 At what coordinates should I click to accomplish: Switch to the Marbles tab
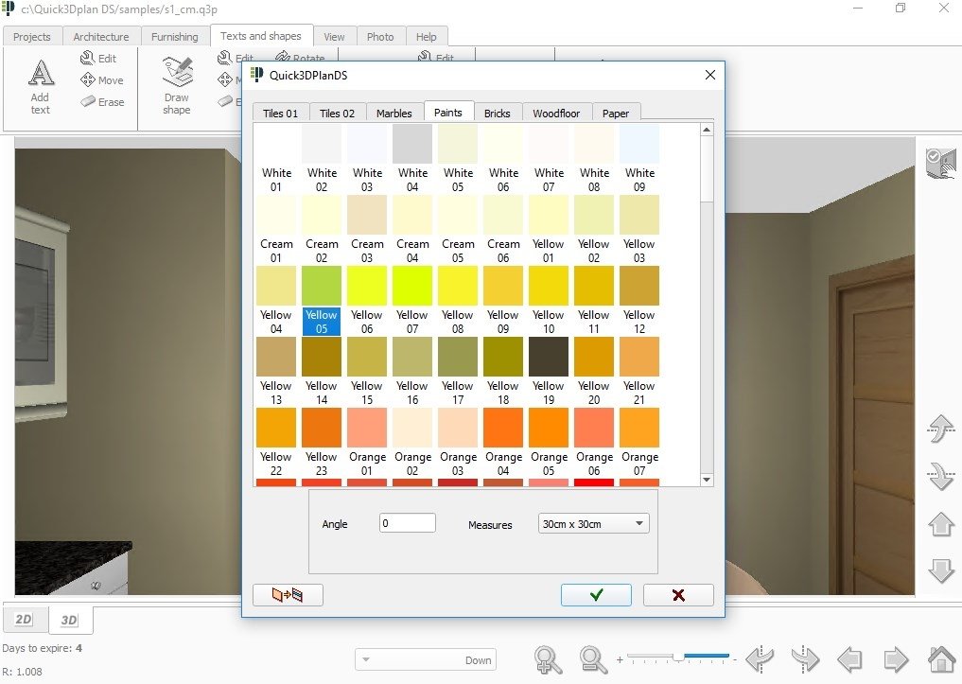pyautogui.click(x=394, y=113)
